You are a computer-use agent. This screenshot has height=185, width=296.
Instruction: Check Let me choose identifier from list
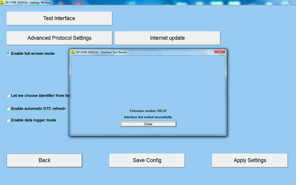[8, 96]
